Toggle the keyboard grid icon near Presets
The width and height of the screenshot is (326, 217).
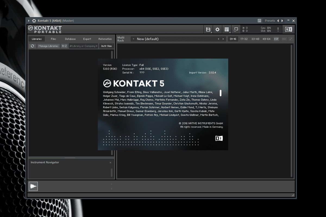[x=259, y=21]
